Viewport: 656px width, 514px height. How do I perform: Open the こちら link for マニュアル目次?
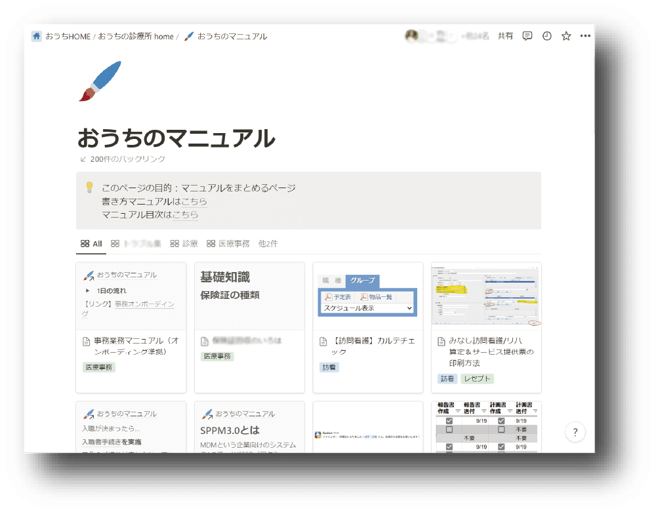click(184, 215)
